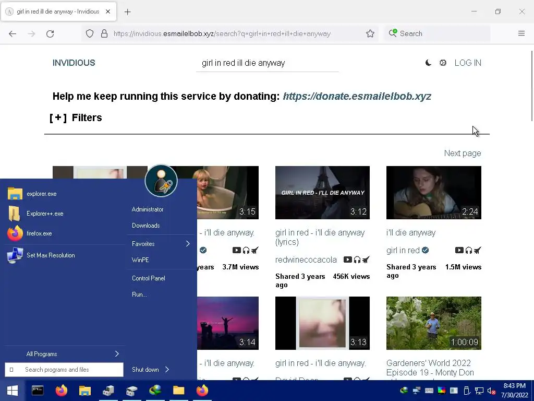Open the redwinecocacola channel link
The width and height of the screenshot is (534, 401).
pyautogui.click(x=306, y=260)
